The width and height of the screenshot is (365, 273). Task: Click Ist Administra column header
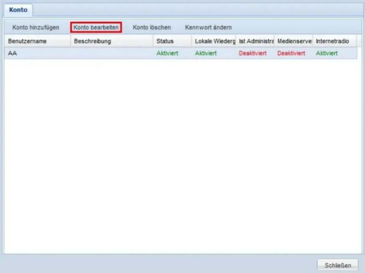tap(255, 41)
